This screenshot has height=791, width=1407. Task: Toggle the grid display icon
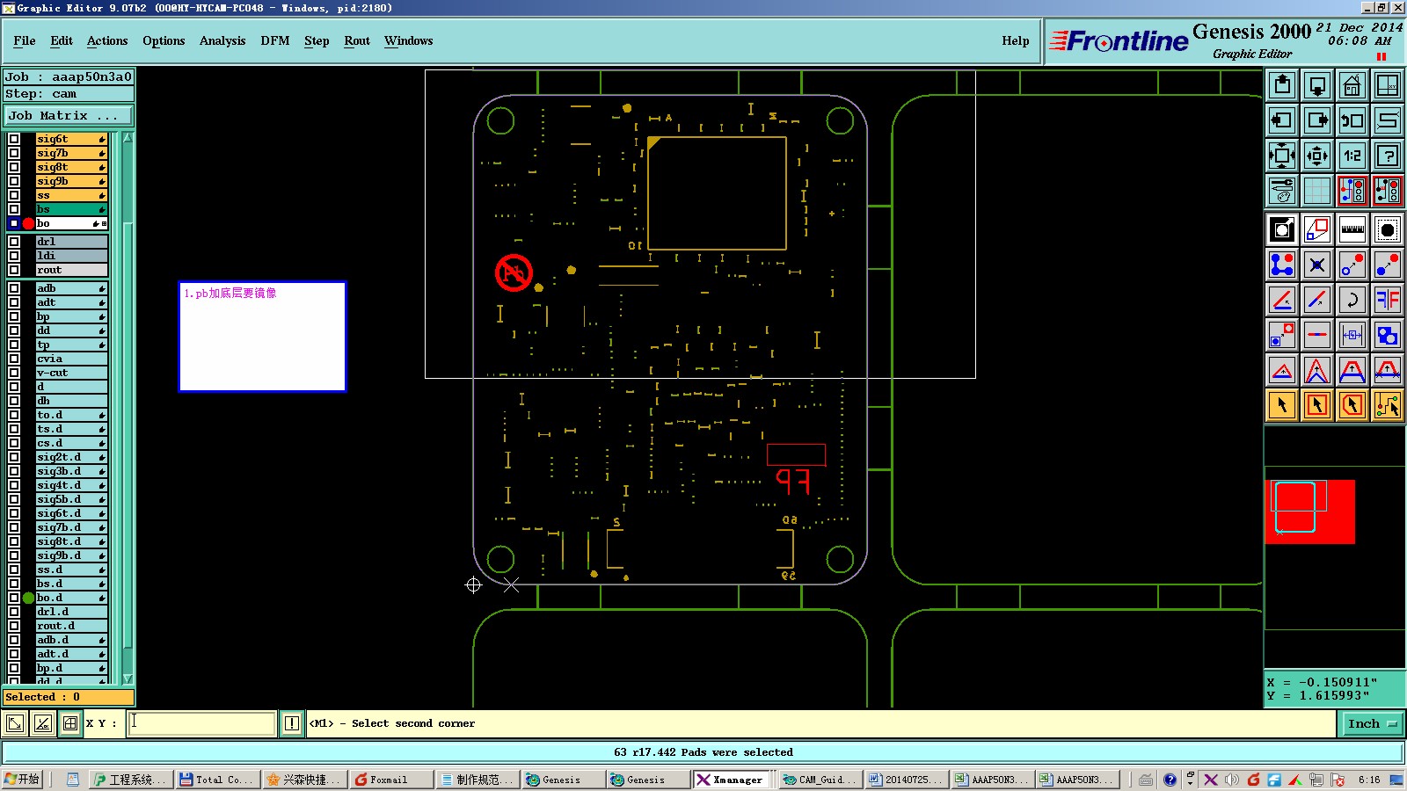[x=1317, y=191]
